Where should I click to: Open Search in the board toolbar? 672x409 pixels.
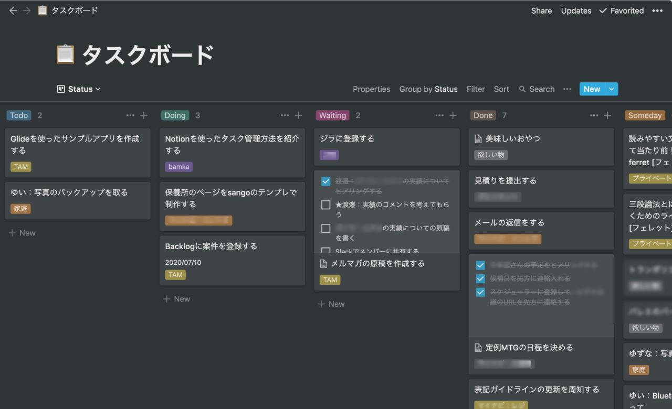tap(537, 89)
